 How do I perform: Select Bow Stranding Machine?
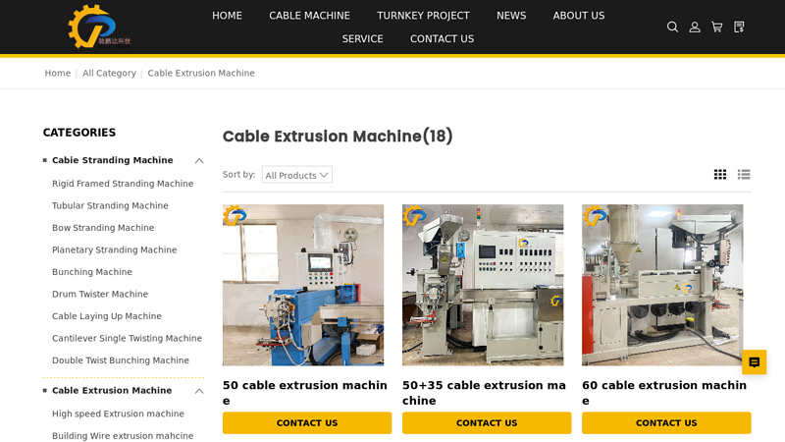(x=103, y=228)
